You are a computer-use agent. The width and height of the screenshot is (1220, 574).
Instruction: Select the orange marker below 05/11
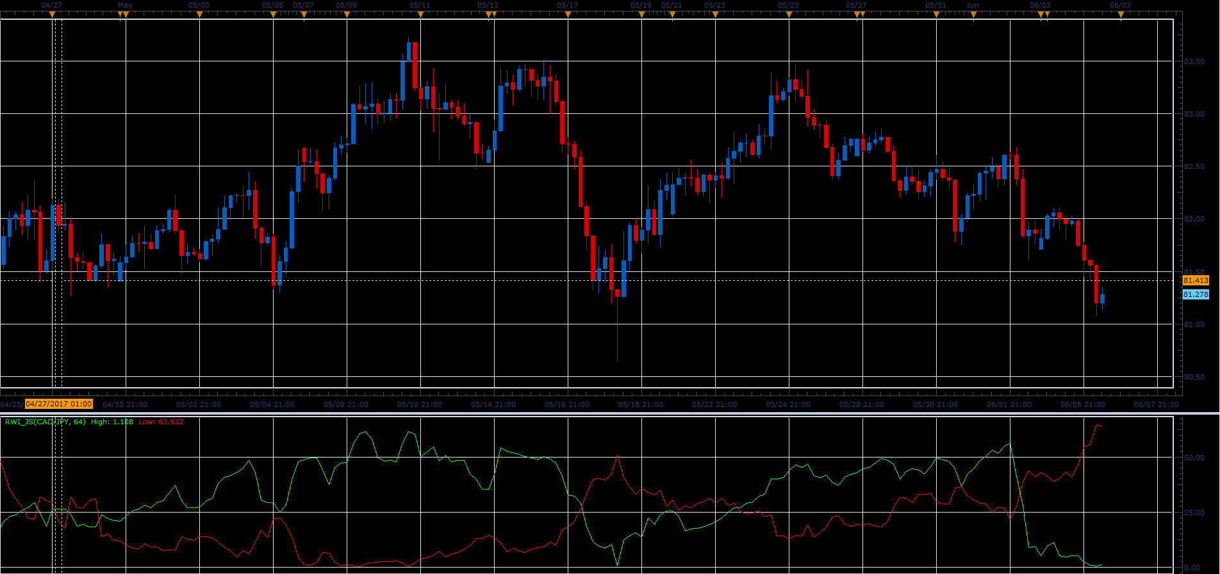click(420, 14)
